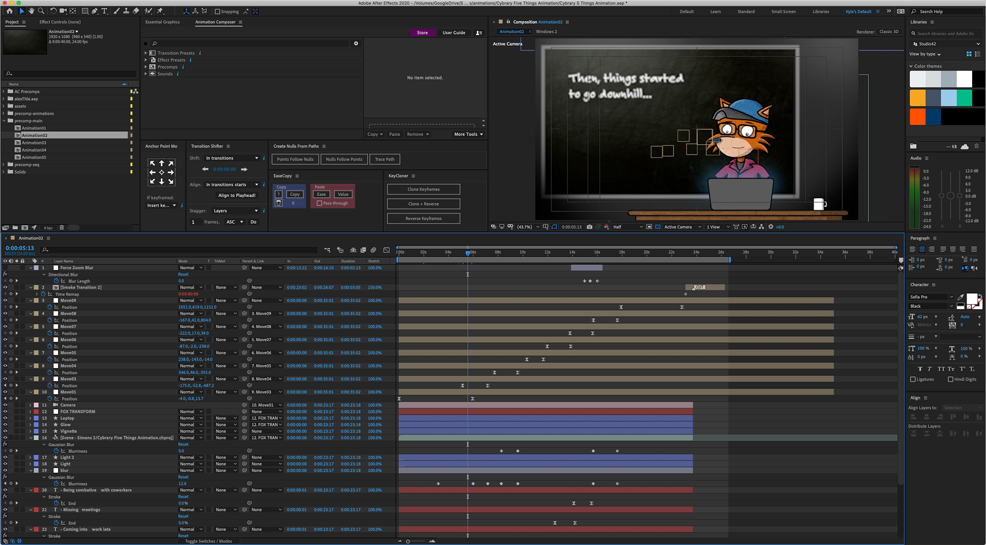The width and height of the screenshot is (986, 545).
Task: Open the Active Camera view dropdown
Action: pos(683,227)
